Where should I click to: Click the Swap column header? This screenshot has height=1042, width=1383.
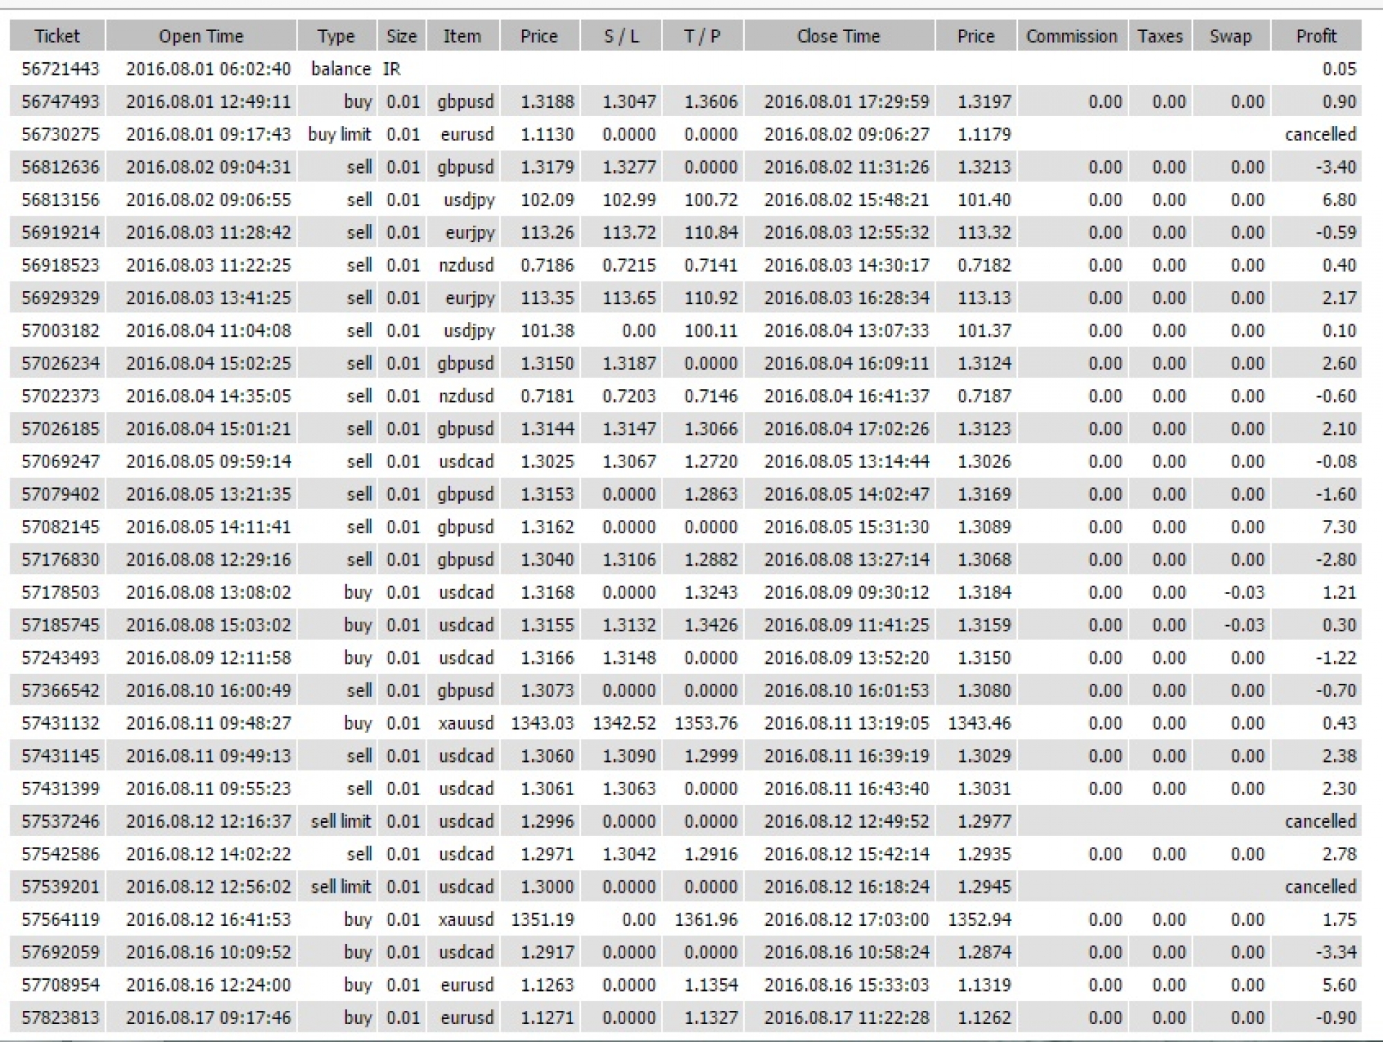point(1230,36)
